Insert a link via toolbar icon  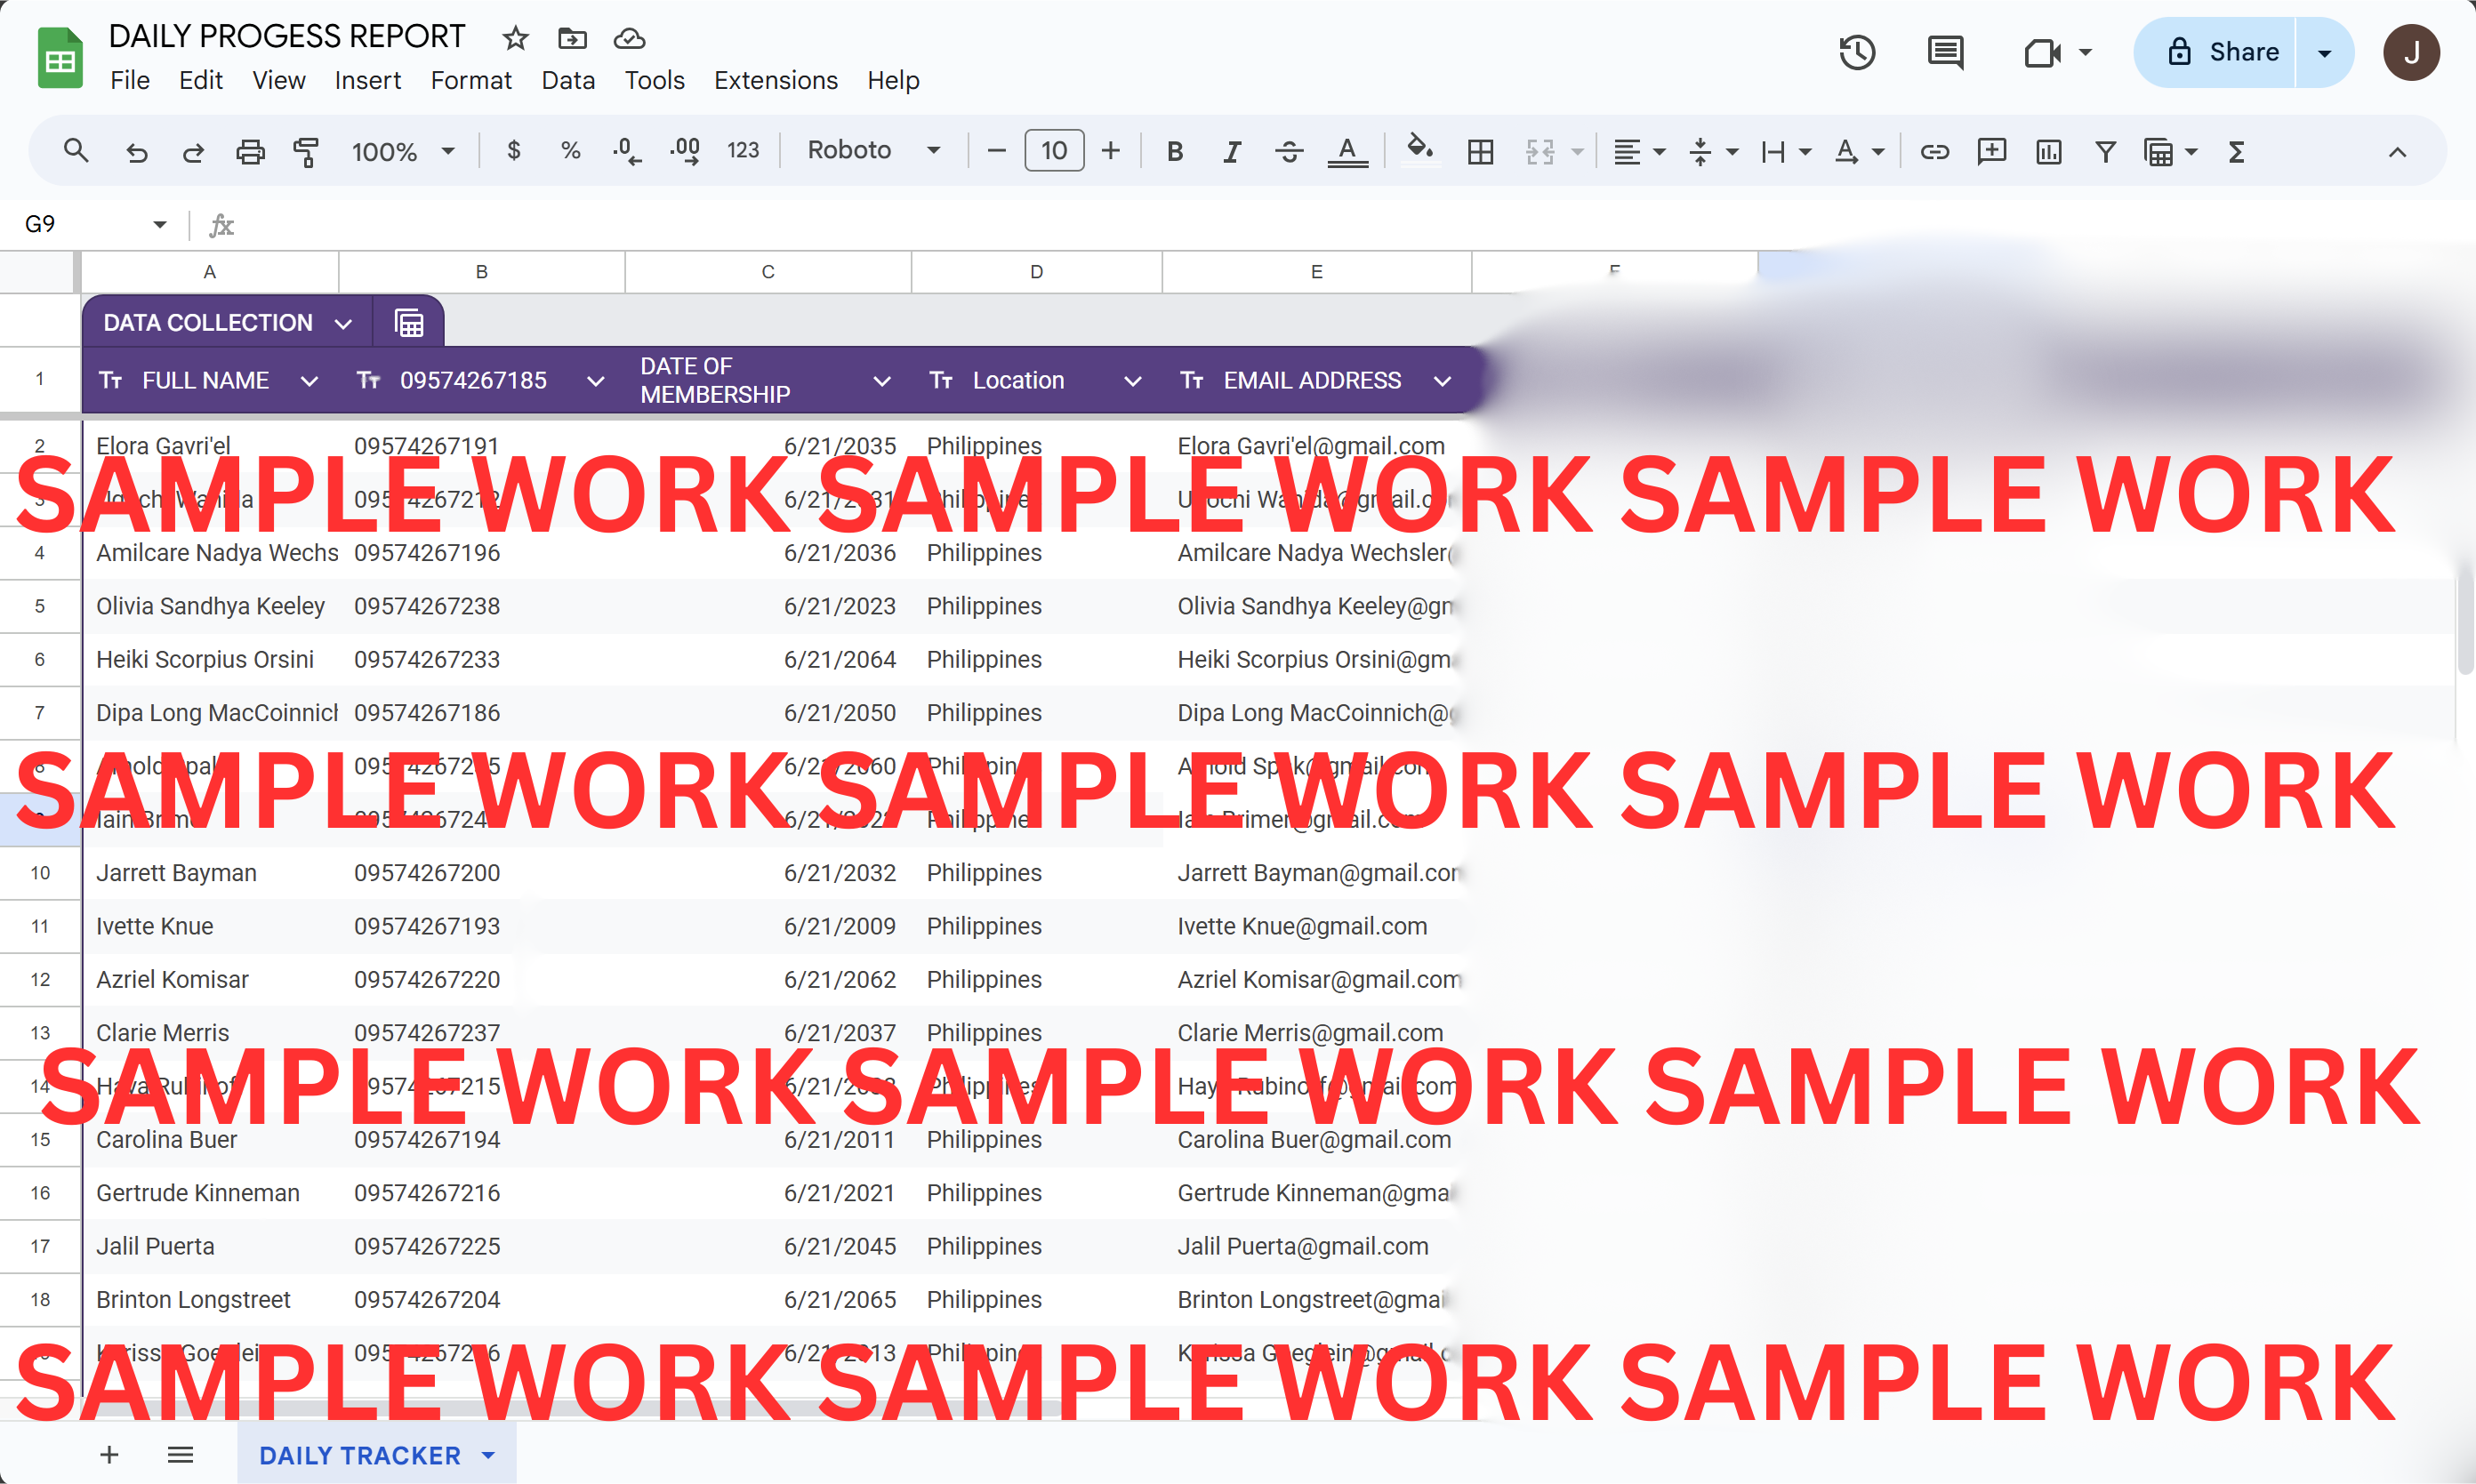[x=1934, y=152]
